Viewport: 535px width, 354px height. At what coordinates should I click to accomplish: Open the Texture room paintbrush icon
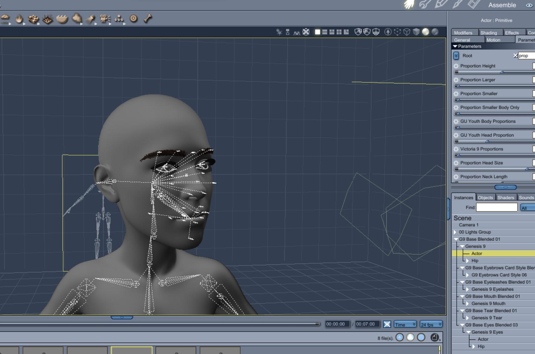(x=458, y=4)
